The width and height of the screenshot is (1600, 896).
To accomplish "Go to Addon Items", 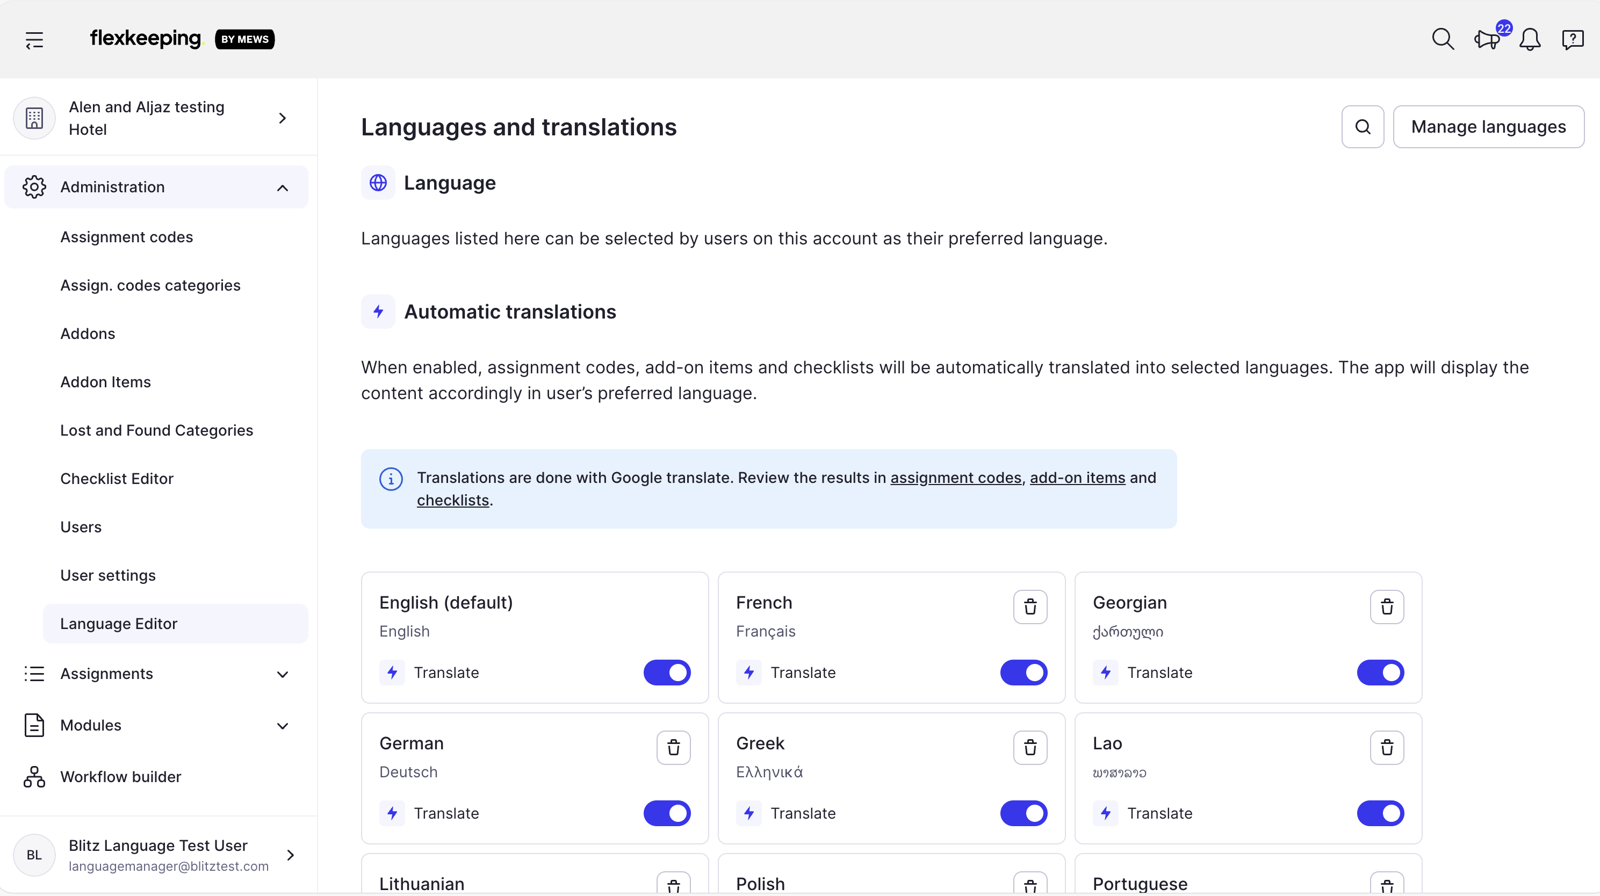I will (106, 382).
